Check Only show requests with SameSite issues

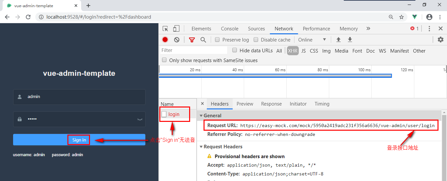tap(164, 60)
